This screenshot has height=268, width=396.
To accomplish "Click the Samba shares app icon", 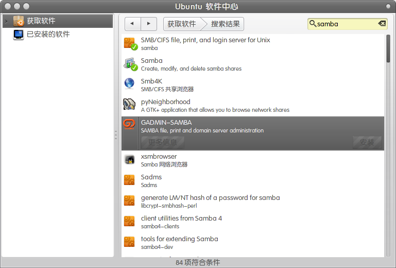I will tap(130, 64).
